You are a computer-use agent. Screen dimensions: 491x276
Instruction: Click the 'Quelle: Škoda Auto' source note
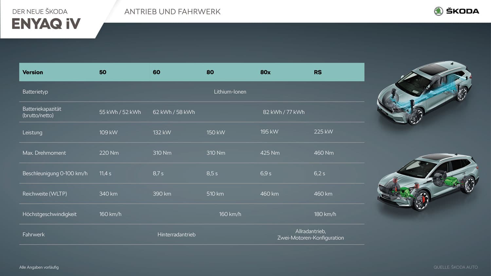(x=455, y=267)
